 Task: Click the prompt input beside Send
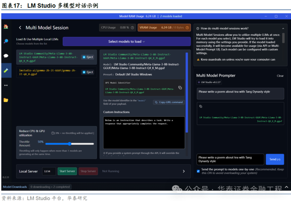tap(230, 159)
